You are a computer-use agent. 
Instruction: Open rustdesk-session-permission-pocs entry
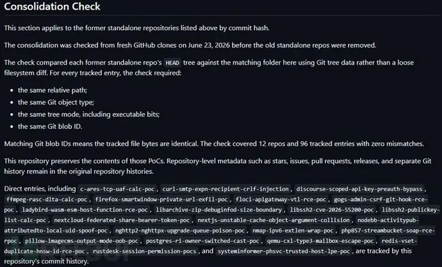tap(144, 251)
